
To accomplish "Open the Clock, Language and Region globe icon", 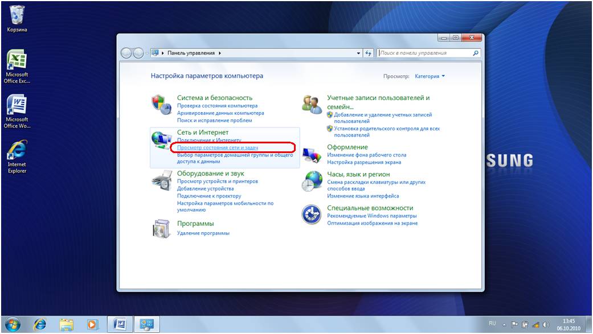I will (x=312, y=182).
